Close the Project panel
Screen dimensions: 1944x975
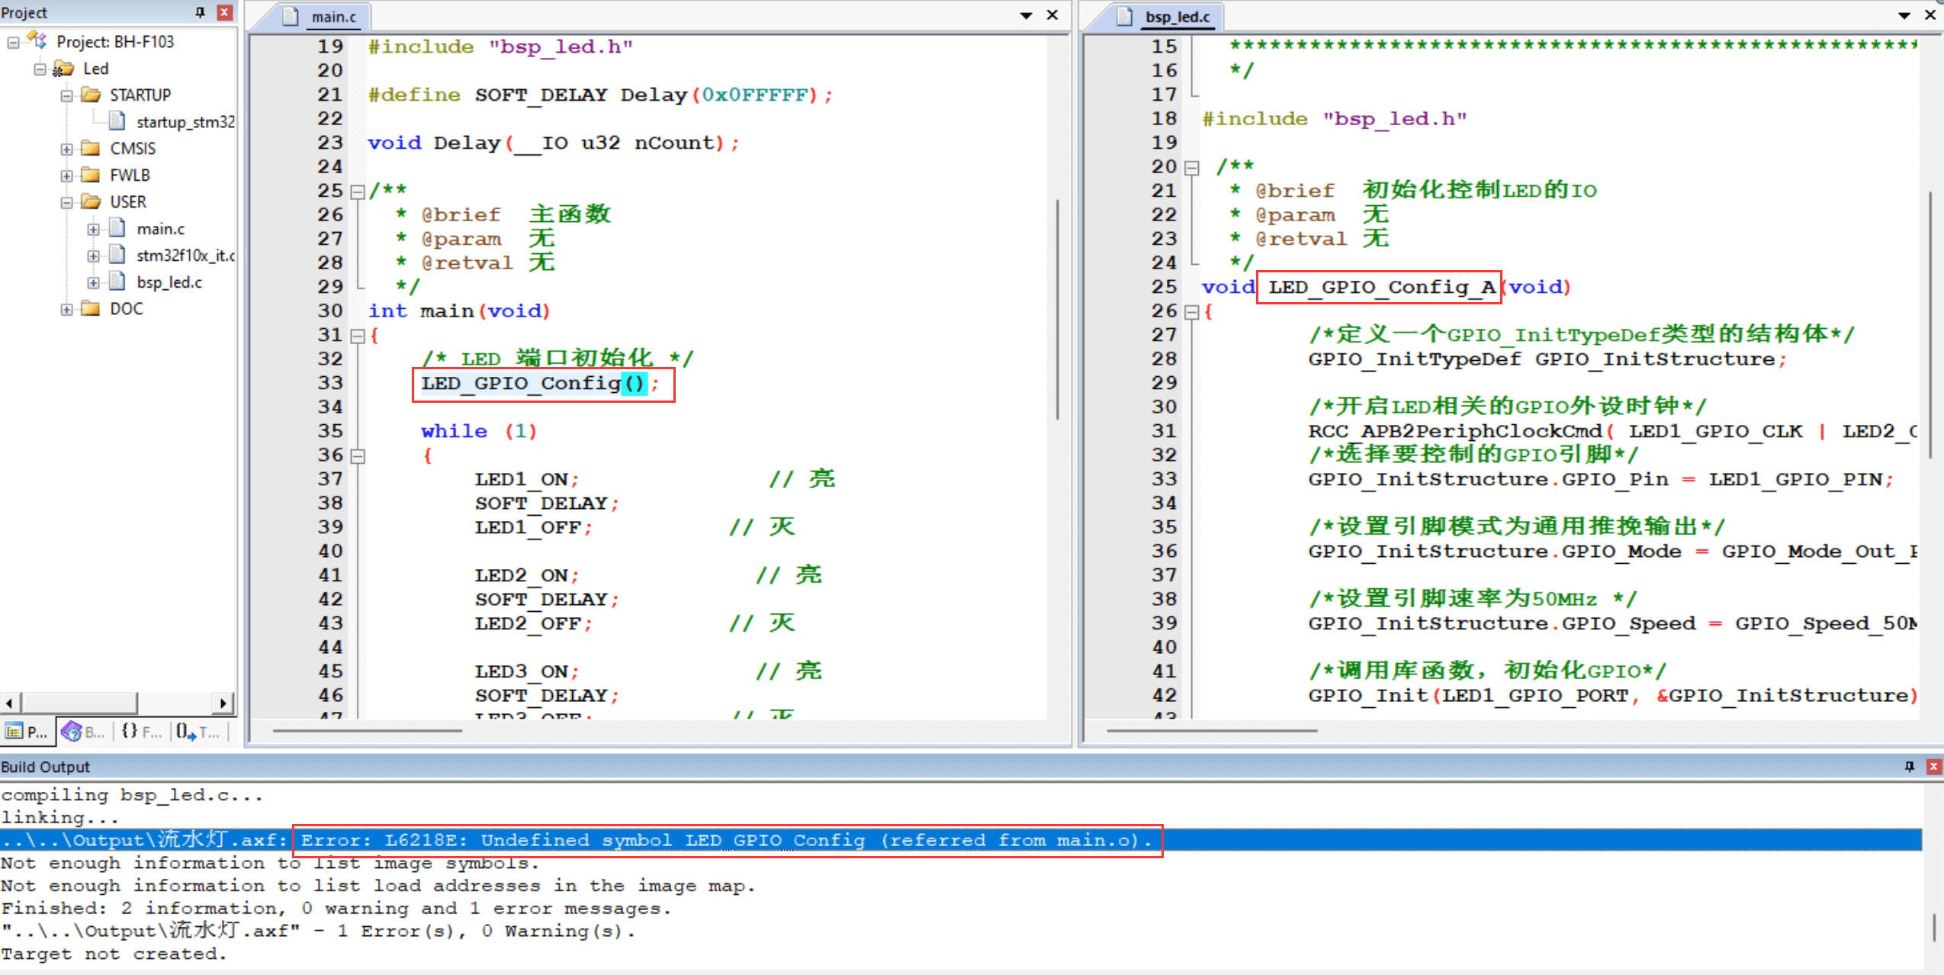point(224,12)
